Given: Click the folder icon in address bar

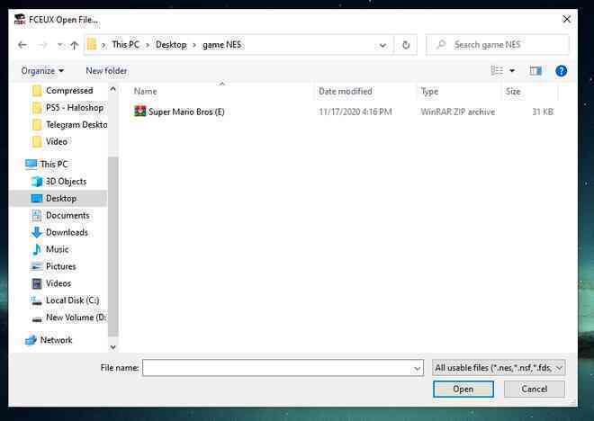Looking at the screenshot, I should (92, 45).
